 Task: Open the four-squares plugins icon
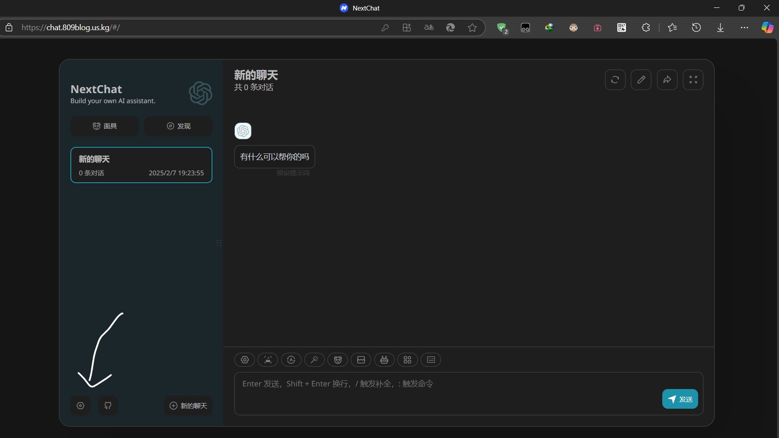point(407,360)
